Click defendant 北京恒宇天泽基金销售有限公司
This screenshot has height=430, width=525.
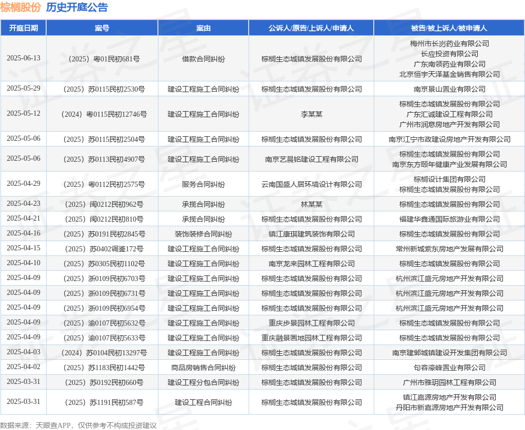449,74
